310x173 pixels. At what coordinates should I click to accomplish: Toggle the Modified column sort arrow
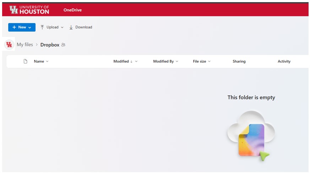click(x=131, y=61)
